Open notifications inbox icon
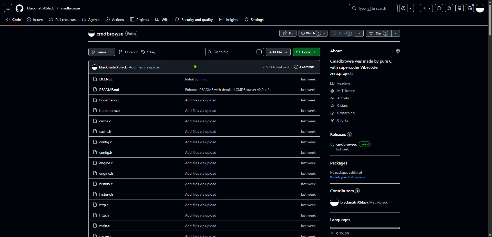This screenshot has width=492, height=237. [x=470, y=8]
